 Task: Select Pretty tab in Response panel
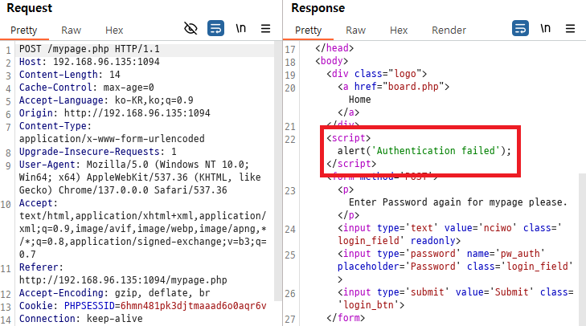[309, 31]
